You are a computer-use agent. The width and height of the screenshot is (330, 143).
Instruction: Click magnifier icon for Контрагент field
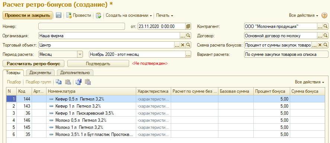point(326,26)
